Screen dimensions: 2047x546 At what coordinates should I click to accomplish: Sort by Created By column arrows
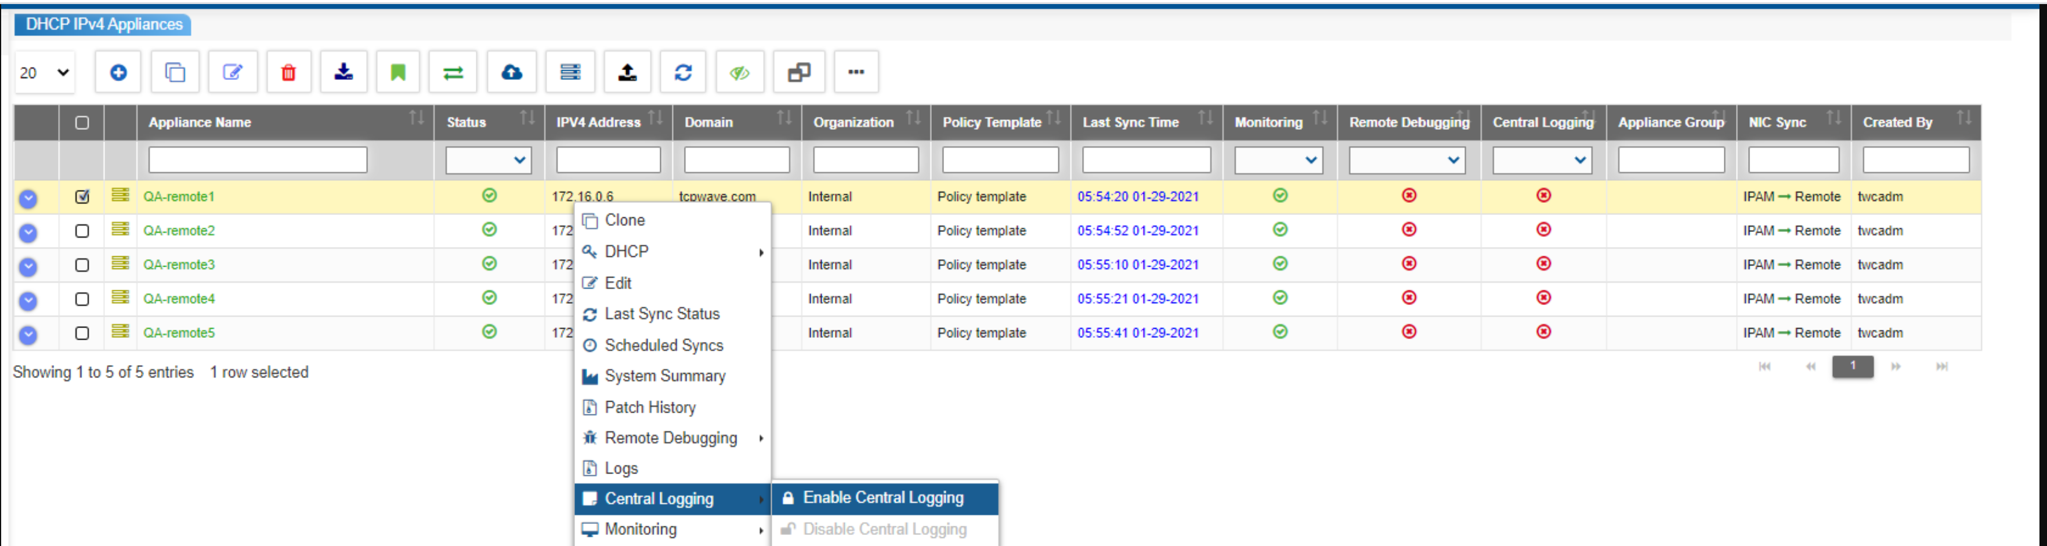(x=1963, y=118)
